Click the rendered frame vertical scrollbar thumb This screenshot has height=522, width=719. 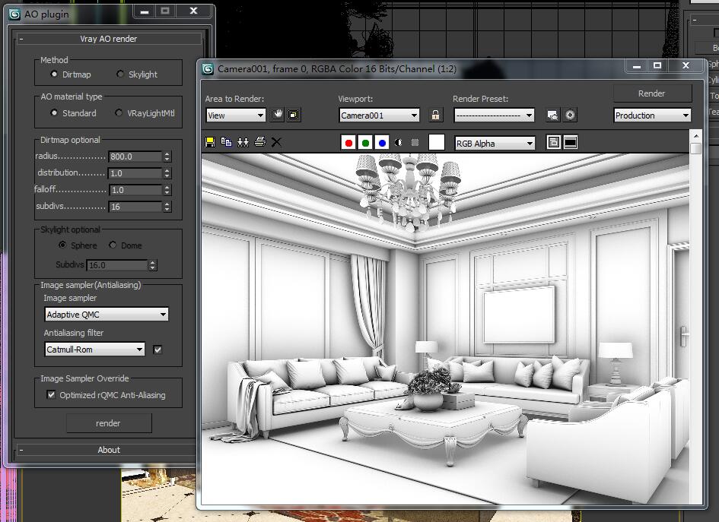coord(695,148)
